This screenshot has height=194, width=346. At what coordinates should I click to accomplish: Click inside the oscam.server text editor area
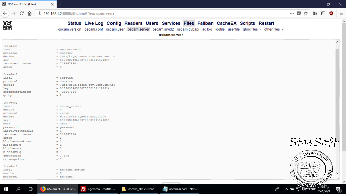(x=169, y=110)
